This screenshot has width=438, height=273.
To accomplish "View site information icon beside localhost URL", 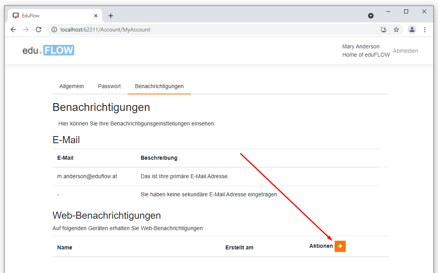I will point(54,30).
